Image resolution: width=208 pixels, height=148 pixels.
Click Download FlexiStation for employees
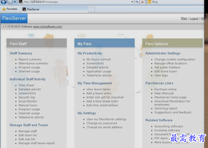172,103
